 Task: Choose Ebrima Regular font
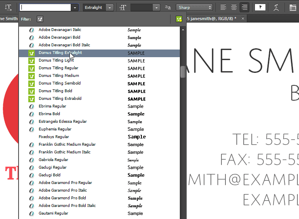coord(99,106)
